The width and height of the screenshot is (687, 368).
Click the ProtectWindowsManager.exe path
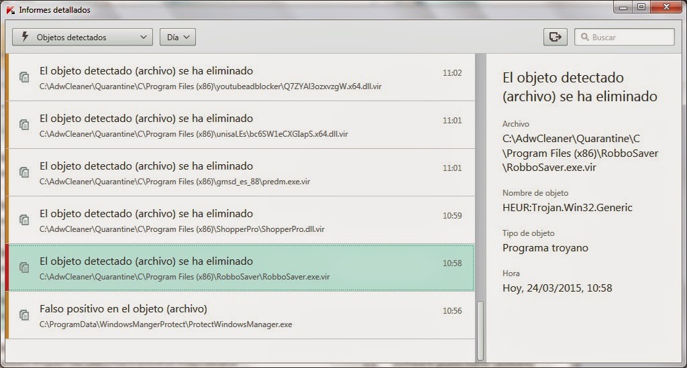[x=166, y=324]
